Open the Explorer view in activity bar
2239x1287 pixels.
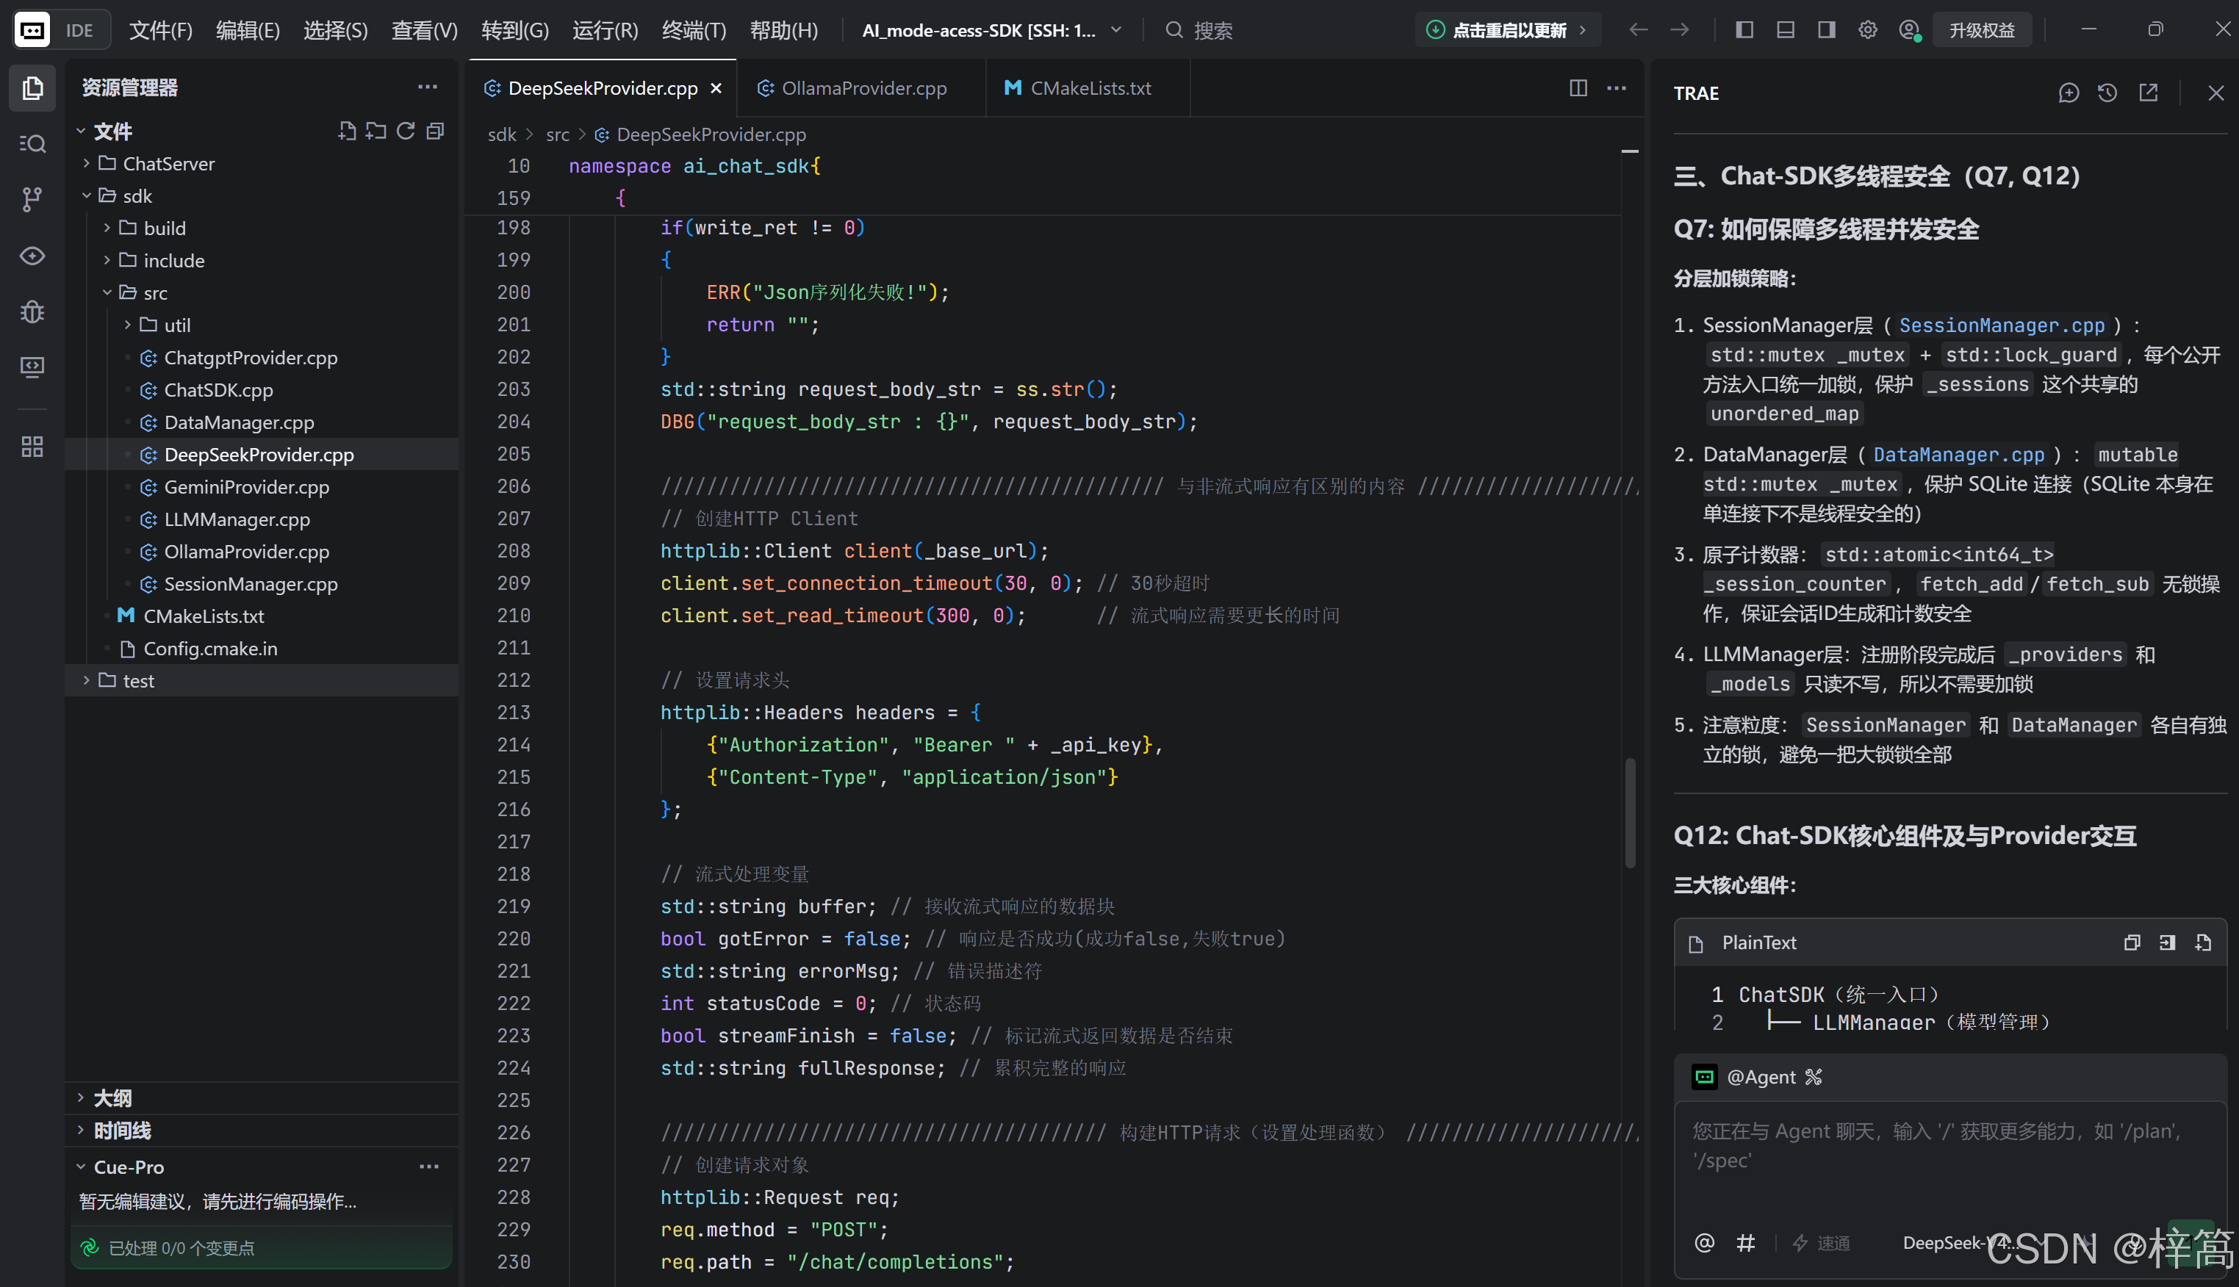click(33, 87)
